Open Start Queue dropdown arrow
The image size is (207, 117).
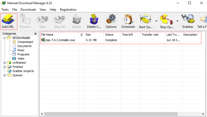[x=156, y=21]
